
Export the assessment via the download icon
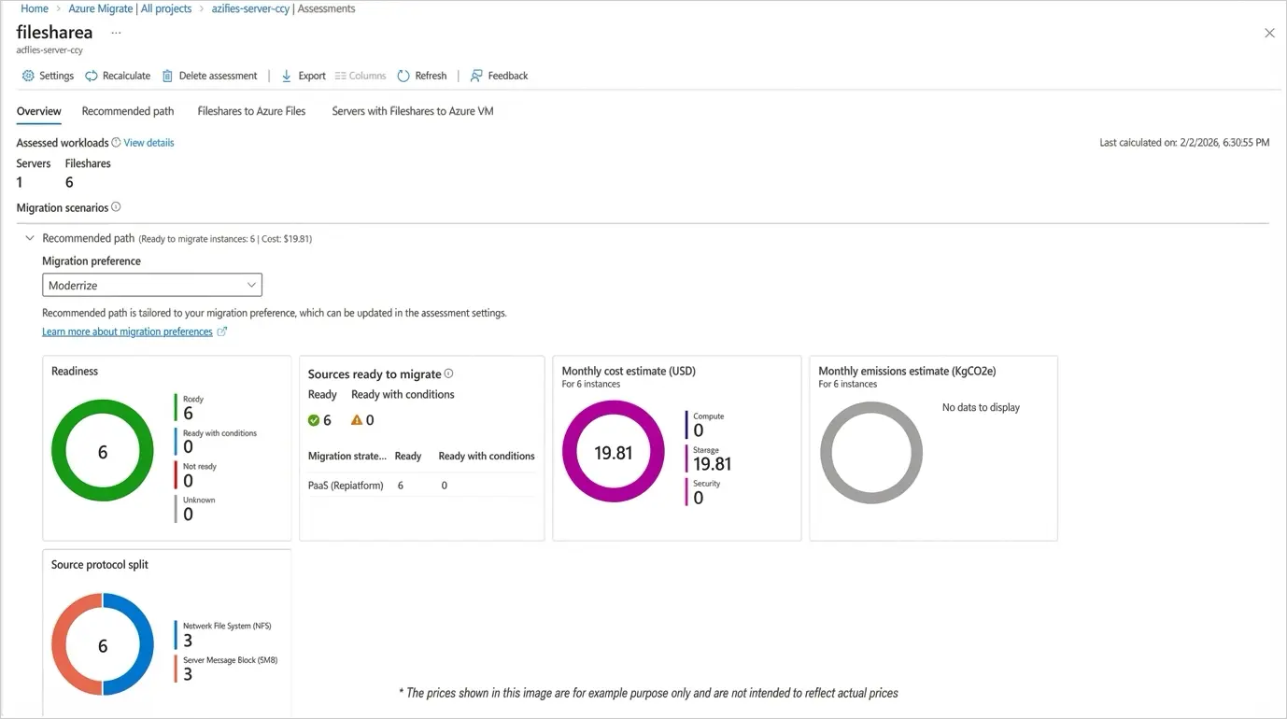point(286,76)
